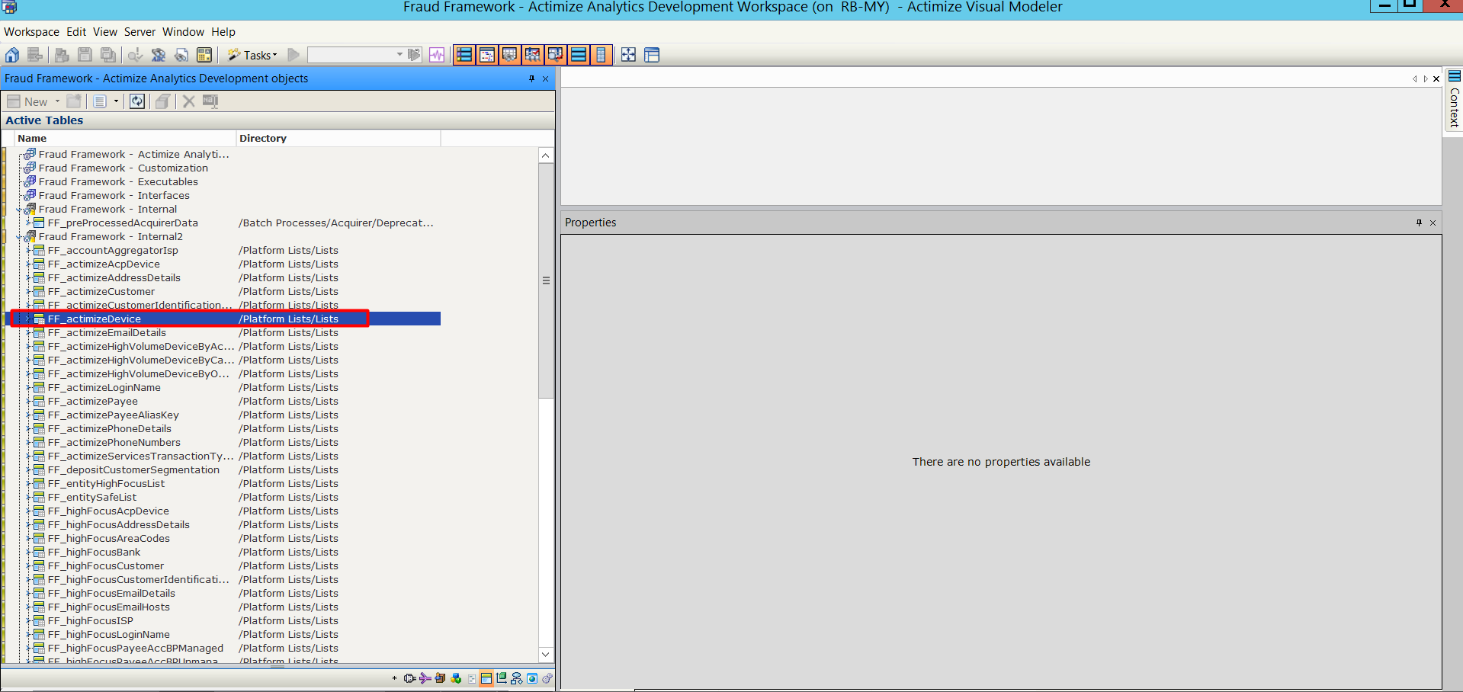Screen dimensions: 1463x692
Task: Click the purple waveform monitor icon
Action: click(437, 55)
